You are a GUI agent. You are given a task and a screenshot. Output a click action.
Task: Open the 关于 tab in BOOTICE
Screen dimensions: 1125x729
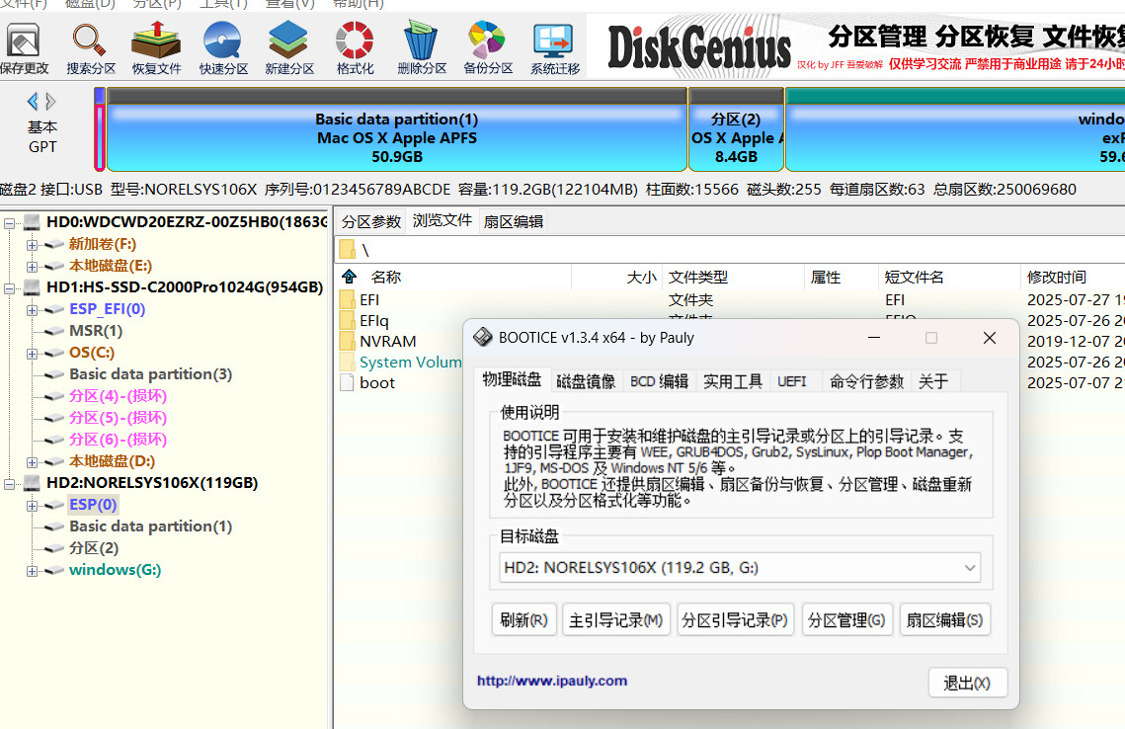933,381
